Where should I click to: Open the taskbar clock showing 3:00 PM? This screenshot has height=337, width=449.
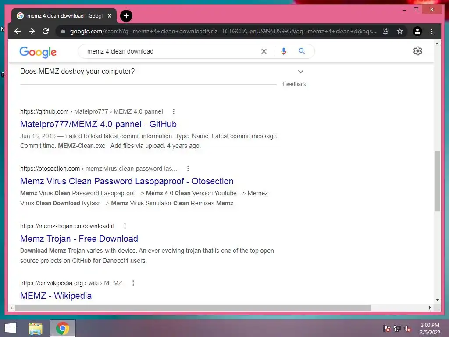[x=430, y=329]
